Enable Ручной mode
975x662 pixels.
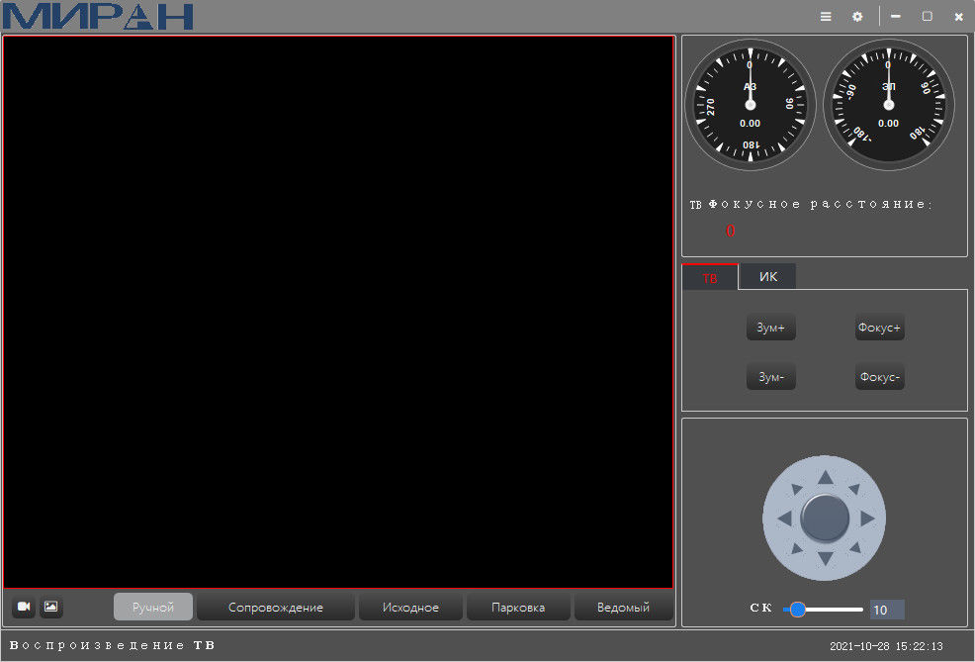click(x=153, y=608)
